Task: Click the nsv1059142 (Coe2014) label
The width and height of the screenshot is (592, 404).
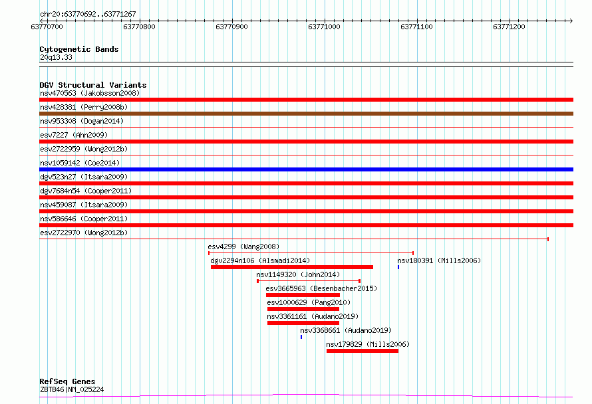Action: pos(80,163)
